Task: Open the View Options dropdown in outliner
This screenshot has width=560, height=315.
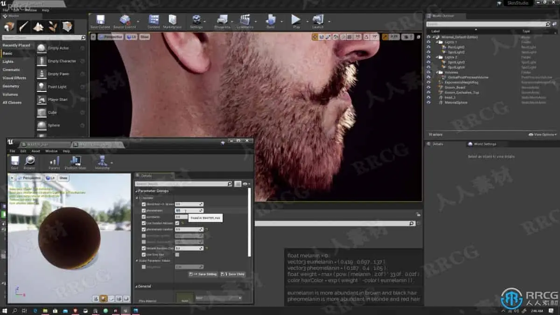Action: [542, 134]
